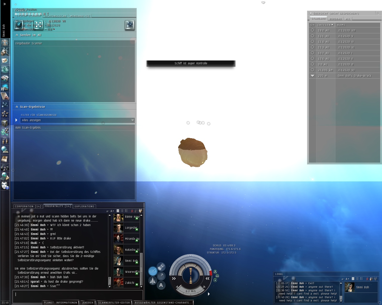Switch to the Mondanalyse tab
Viewport: 382px width, 305px height.
(x=80, y=16)
